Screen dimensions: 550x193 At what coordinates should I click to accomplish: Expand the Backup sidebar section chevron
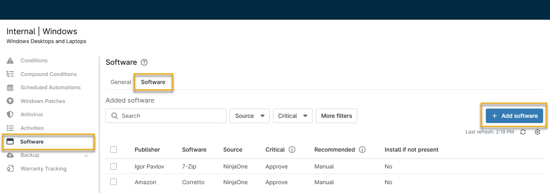coord(86,156)
